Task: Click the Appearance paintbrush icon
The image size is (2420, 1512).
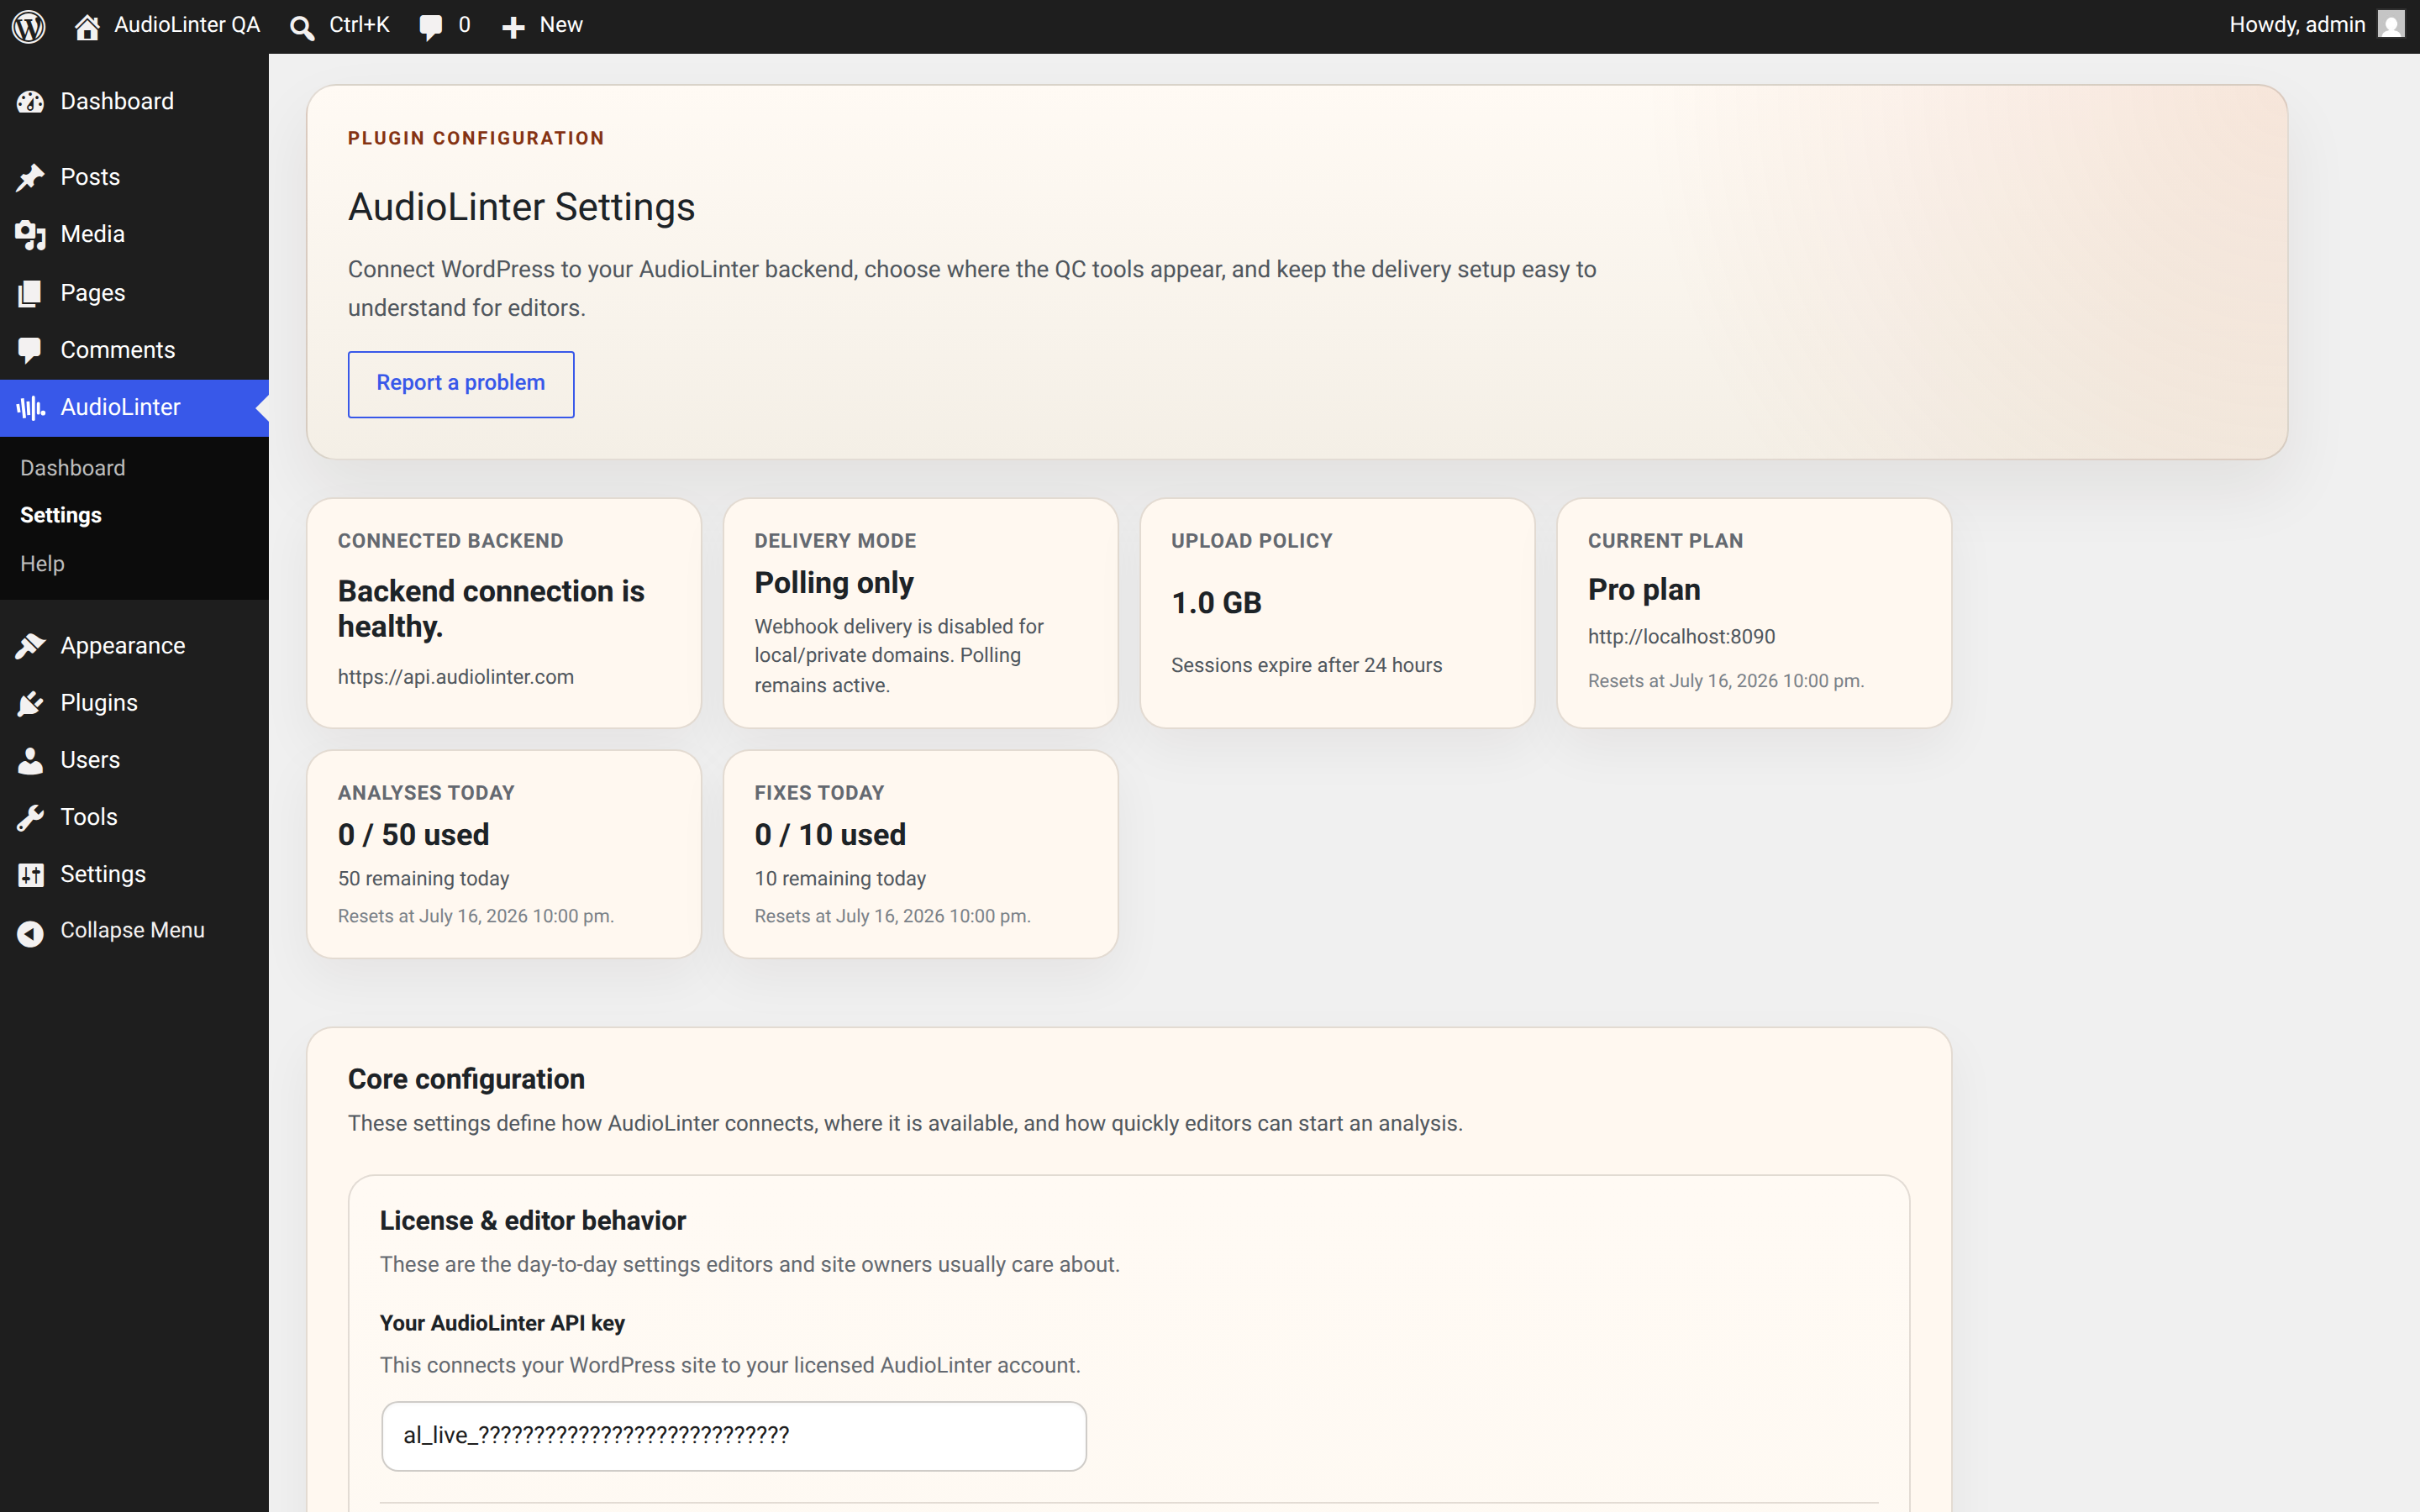Action: [30, 646]
